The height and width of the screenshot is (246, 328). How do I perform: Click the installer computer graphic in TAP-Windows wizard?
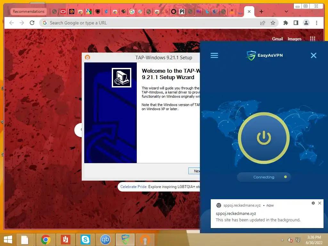121,78
